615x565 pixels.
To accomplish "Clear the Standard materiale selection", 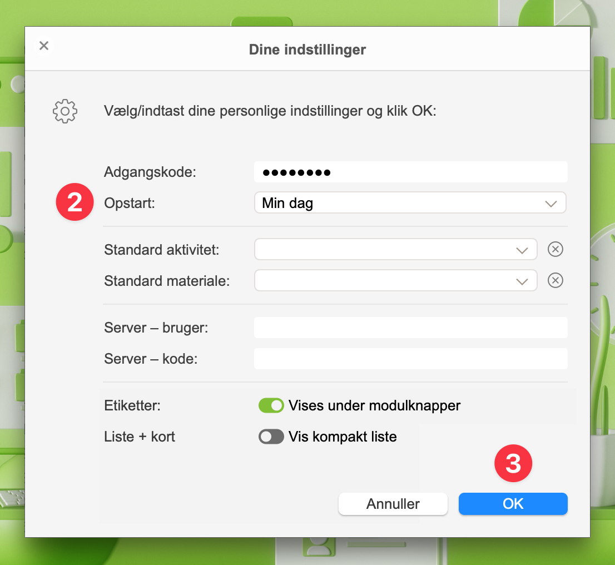I will (556, 280).
